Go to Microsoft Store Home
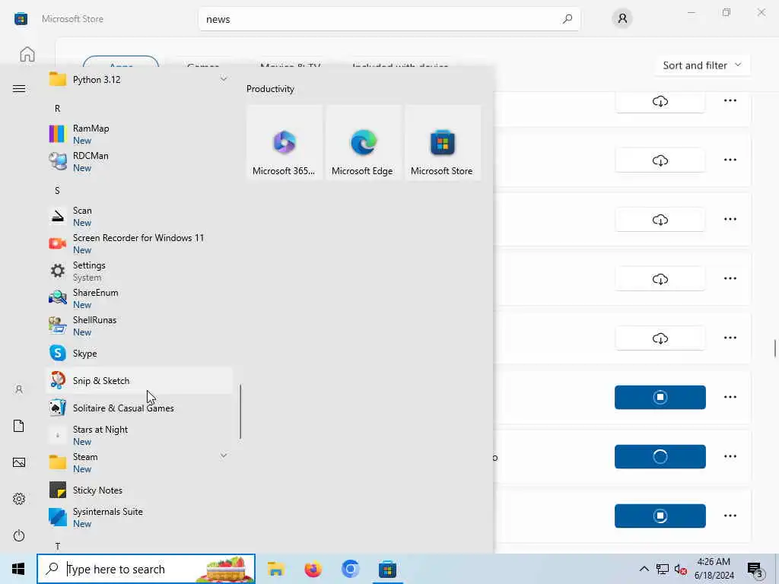Viewport: 779px width, 584px height. (x=27, y=54)
